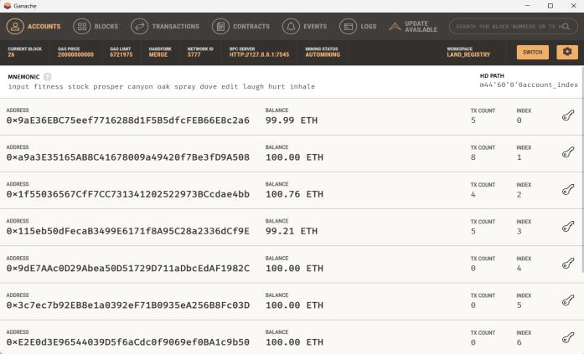Screen dimensions: 584x354
Task: Click the Ganache app icon in title bar
Action: click(7, 6)
